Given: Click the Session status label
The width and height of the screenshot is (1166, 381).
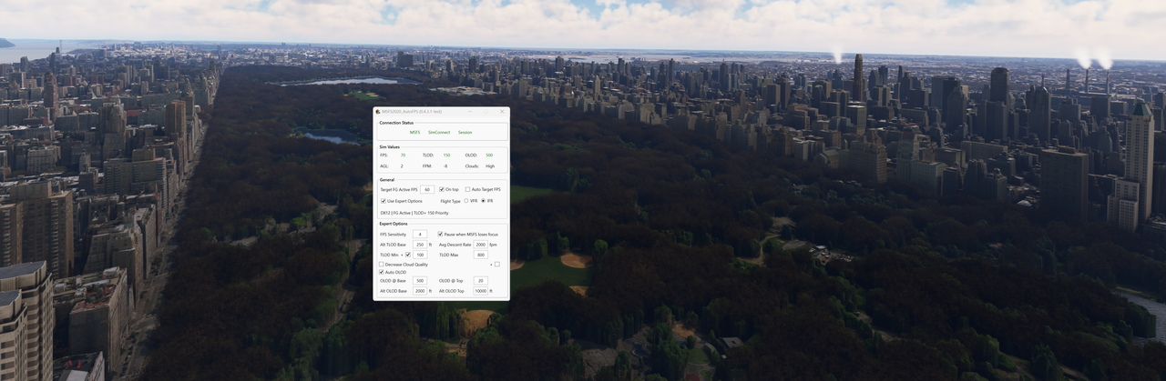Looking at the screenshot, I should 465,132.
